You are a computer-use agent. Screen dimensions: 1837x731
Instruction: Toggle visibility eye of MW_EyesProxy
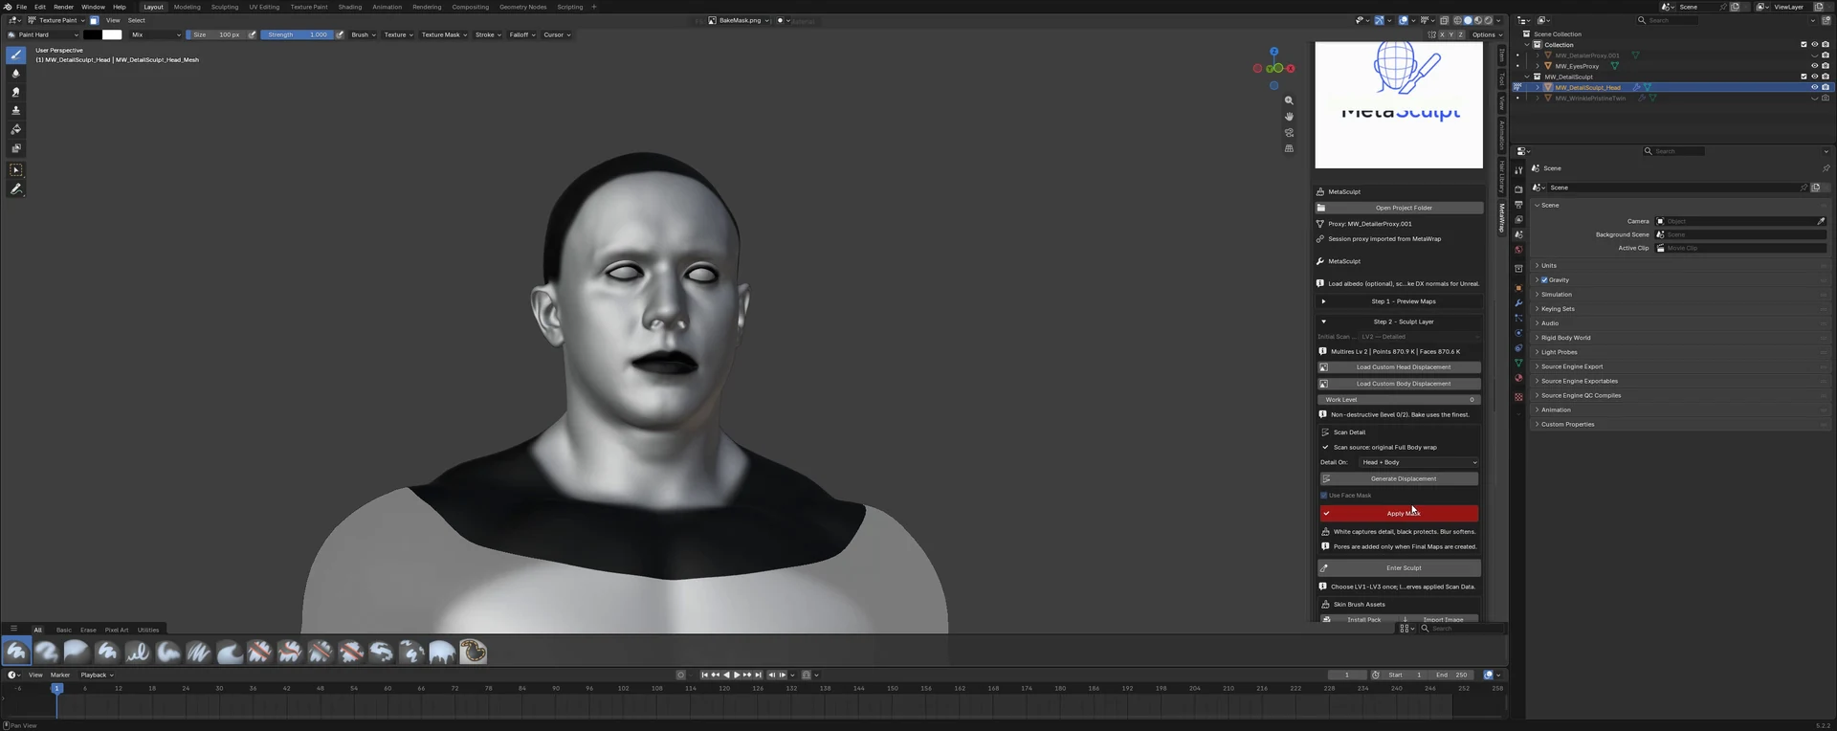[x=1814, y=66]
